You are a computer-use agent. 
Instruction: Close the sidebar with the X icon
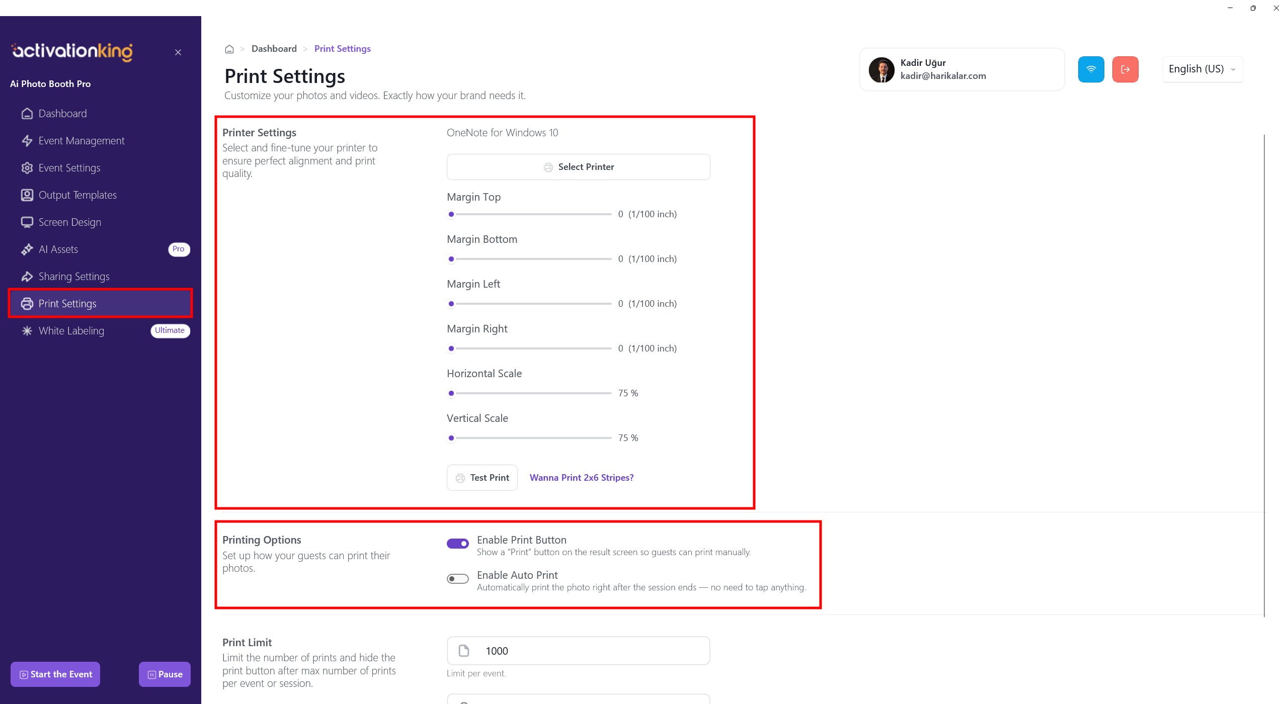pos(178,52)
